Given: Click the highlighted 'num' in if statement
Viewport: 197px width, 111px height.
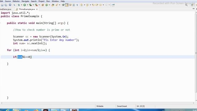Looking at the screenshot, I should pos(20,57).
